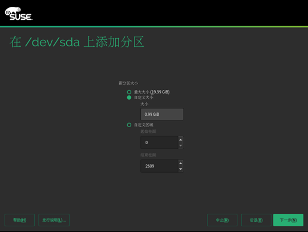The width and height of the screenshot is (308, 232).
Task: Proceed with the 下一步(N) button
Action: pyautogui.click(x=288, y=220)
